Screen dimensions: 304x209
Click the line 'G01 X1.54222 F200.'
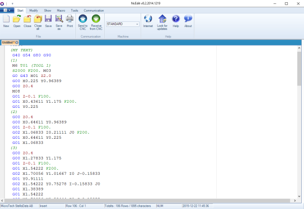(x=35, y=169)
